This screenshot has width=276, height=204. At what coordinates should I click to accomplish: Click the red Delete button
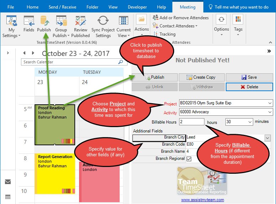249,87
